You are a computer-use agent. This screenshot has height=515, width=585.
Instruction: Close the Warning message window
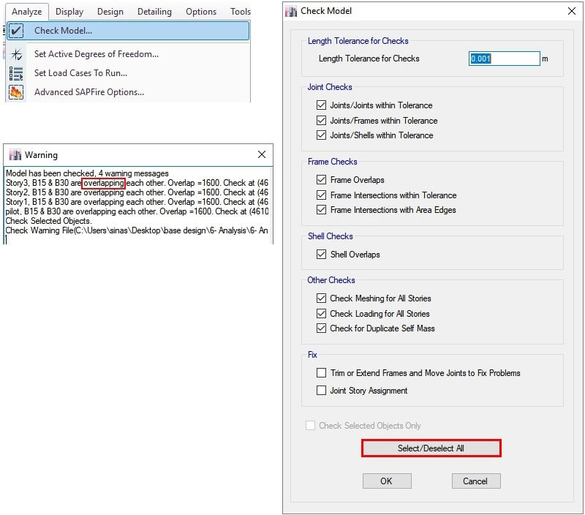(262, 155)
